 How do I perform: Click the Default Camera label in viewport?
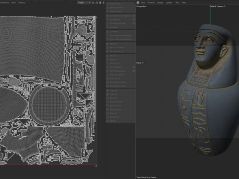click(218, 6)
